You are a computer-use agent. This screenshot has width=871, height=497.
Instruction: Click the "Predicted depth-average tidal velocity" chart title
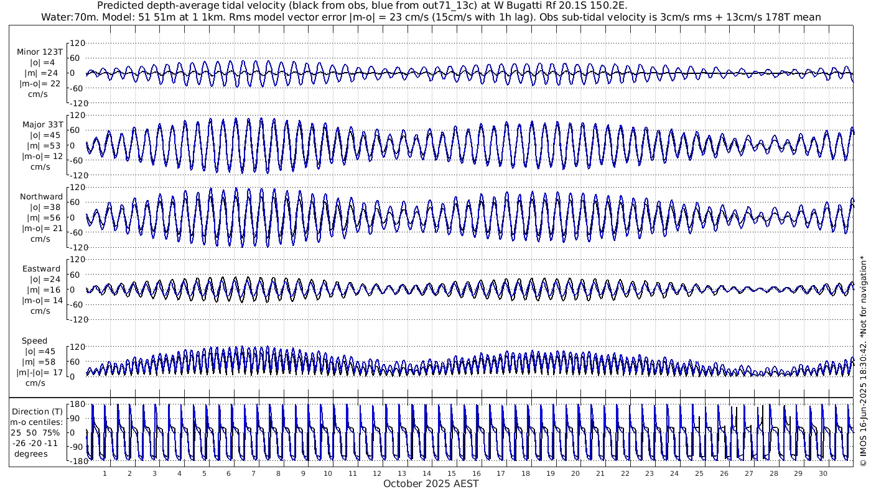361,6
